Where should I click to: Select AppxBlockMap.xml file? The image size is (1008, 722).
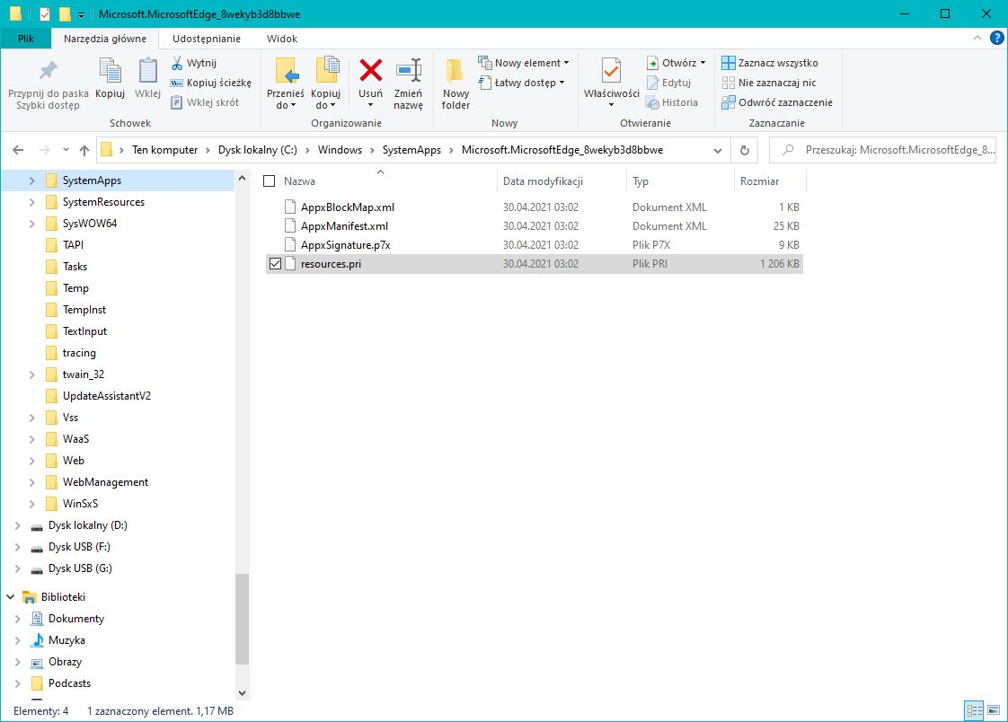[x=535, y=207]
